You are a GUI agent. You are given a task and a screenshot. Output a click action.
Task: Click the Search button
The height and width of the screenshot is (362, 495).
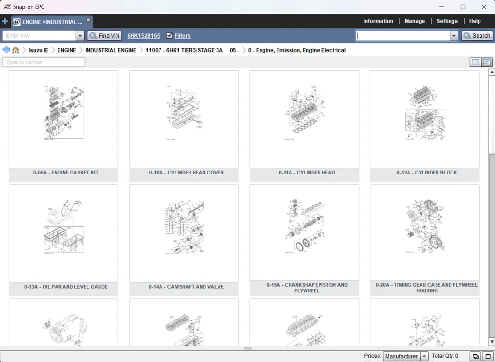(x=477, y=36)
